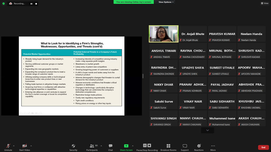Open the Reactions menu

click(x=199, y=146)
